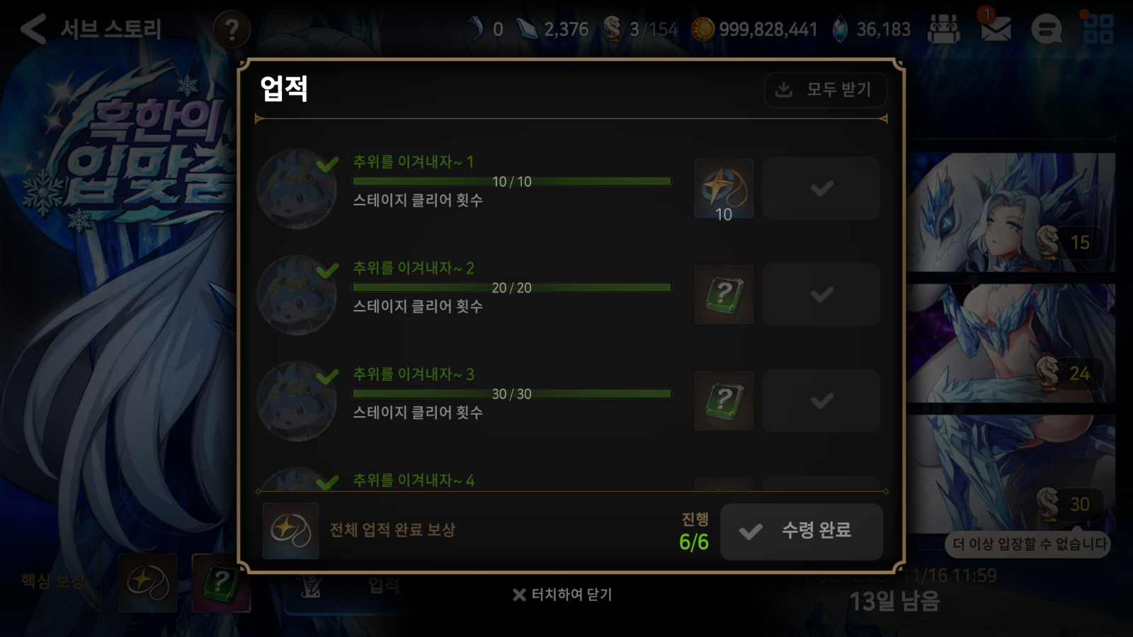Click the check button for 추위를 이겨내자~ 3

821,401
